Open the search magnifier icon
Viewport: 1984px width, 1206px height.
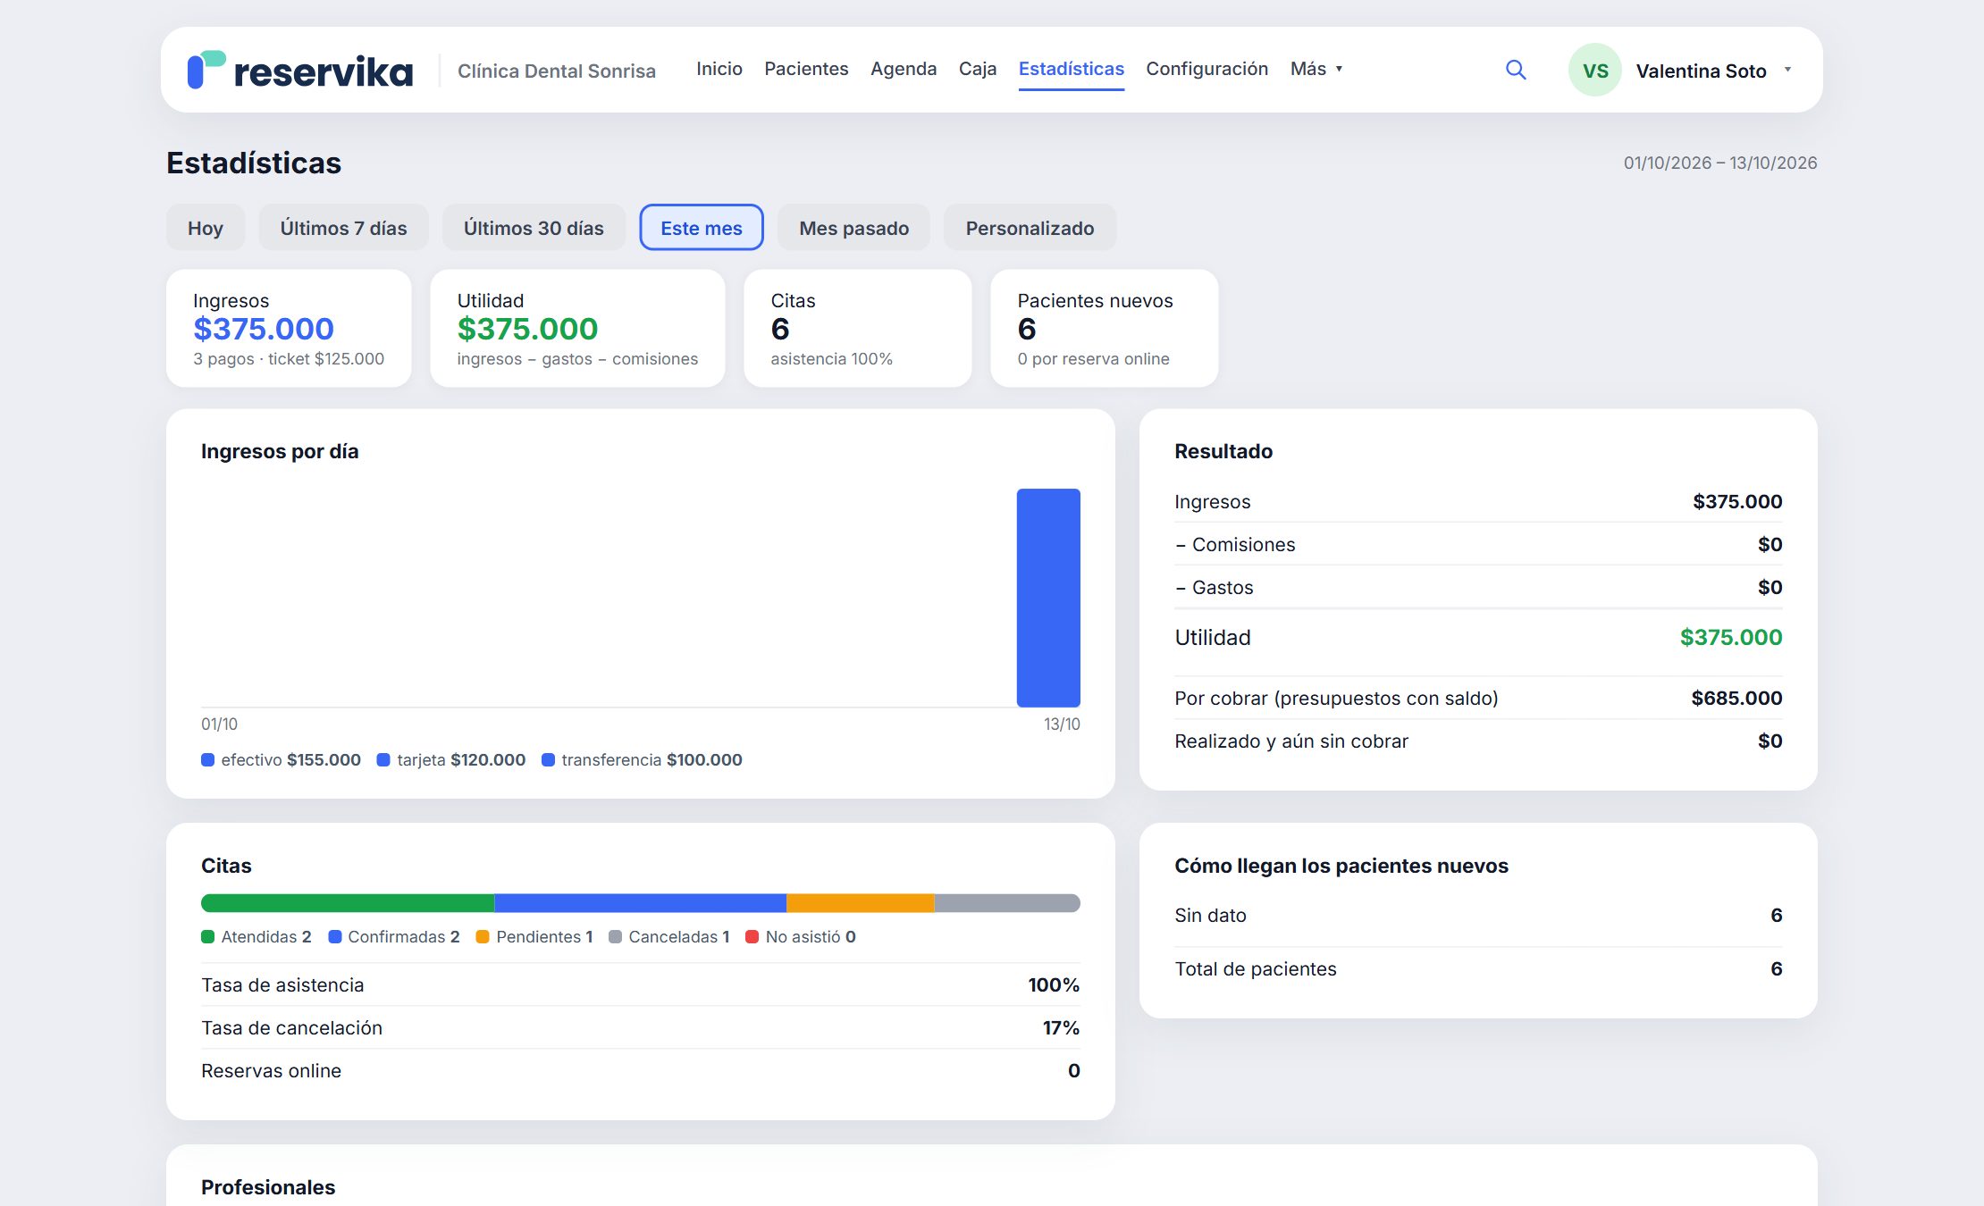point(1516,70)
